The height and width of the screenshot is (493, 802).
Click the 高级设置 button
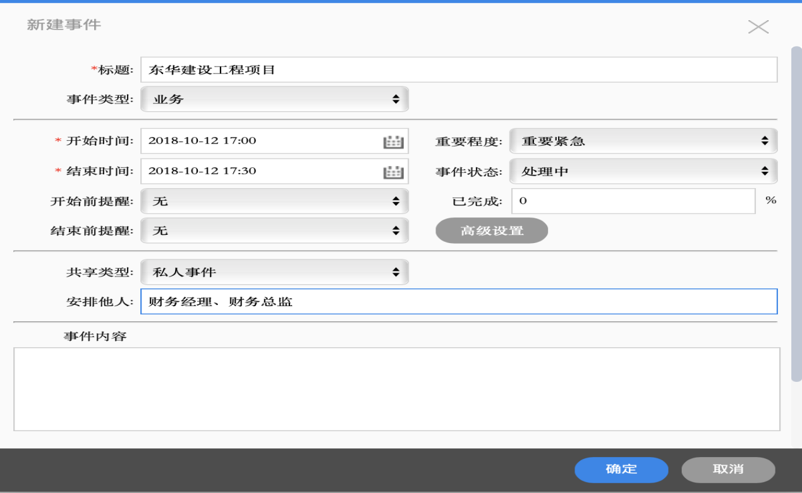point(492,231)
